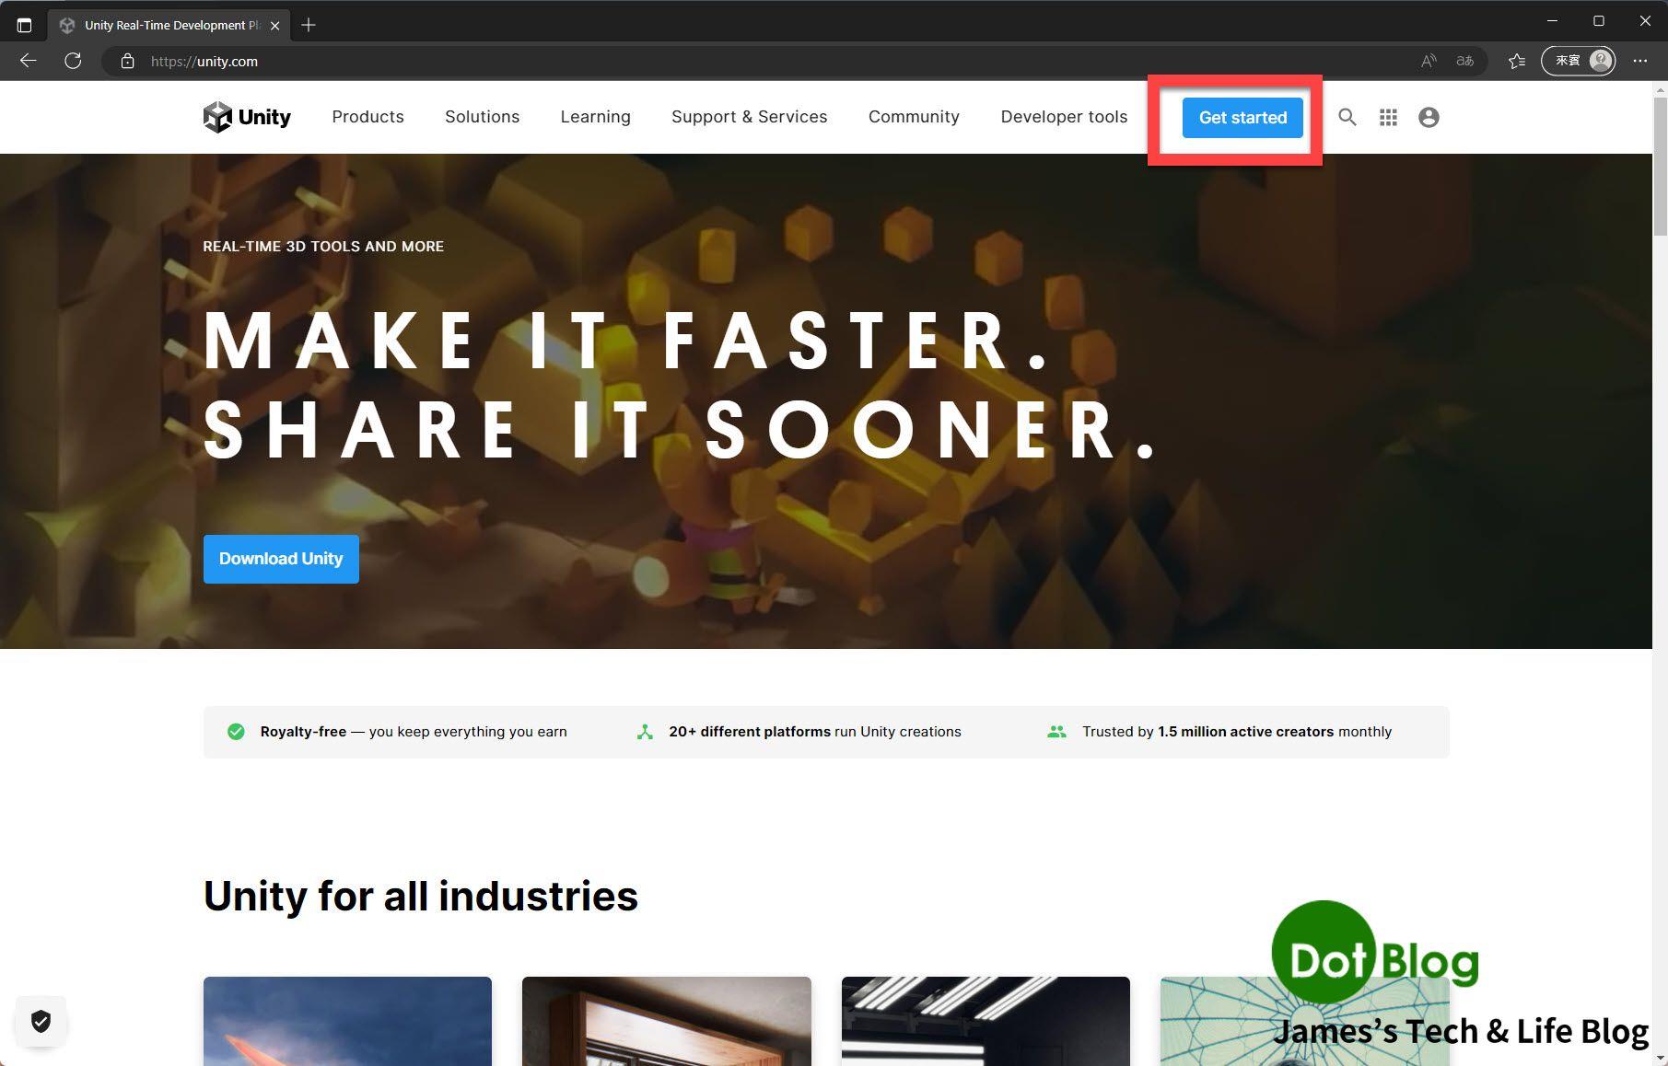Click the translate icon in address bar
The height and width of the screenshot is (1066, 1668).
point(1464,61)
